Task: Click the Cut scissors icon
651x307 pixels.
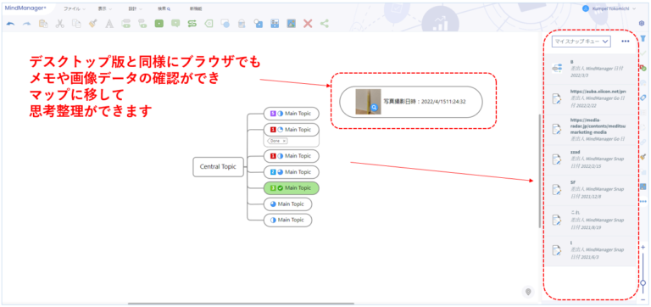Action: (60, 24)
